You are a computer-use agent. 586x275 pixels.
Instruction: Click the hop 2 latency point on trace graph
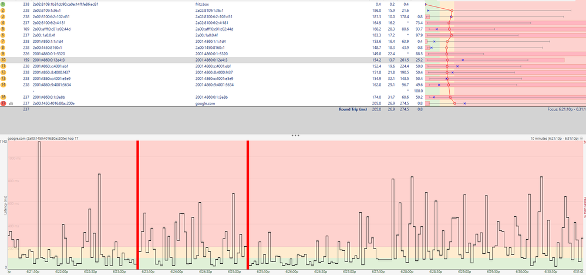(x=452, y=11)
